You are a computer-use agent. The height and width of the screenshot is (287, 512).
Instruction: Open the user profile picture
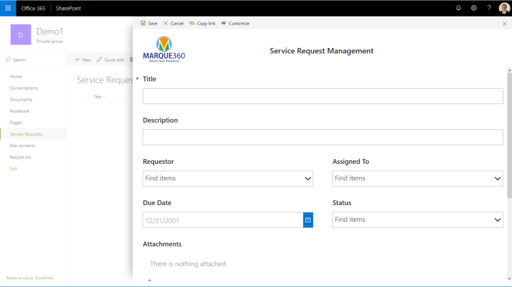pos(504,8)
